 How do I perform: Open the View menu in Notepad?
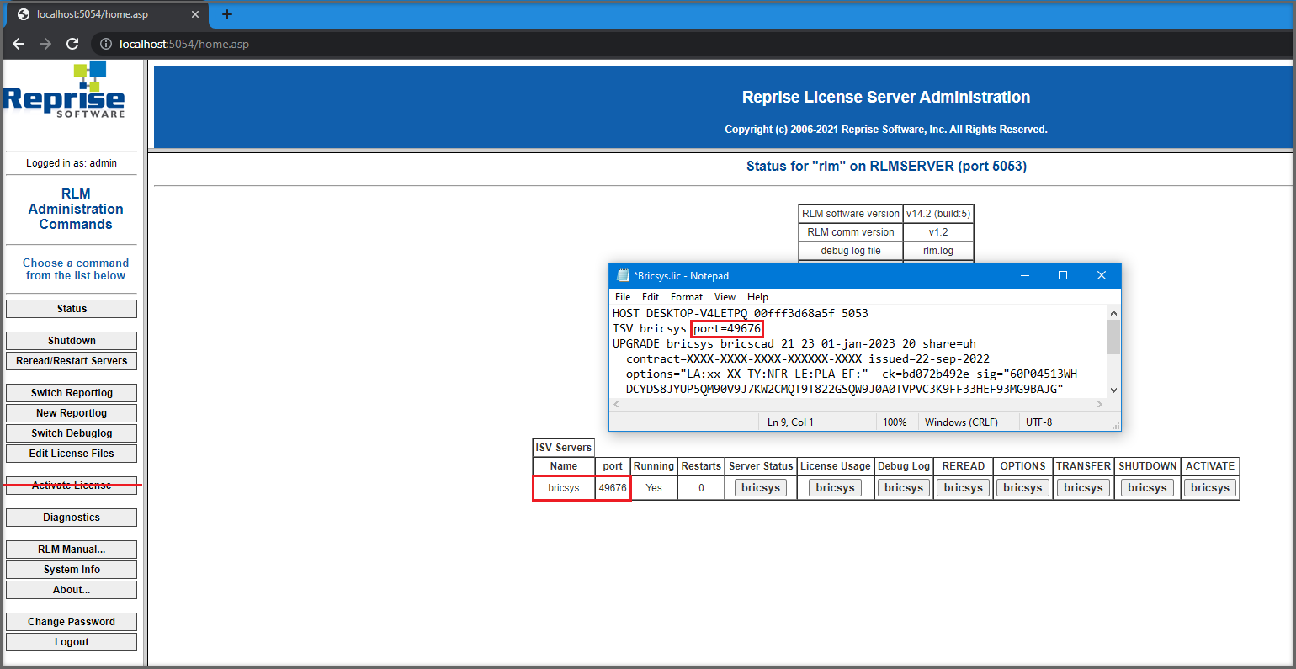coord(725,296)
